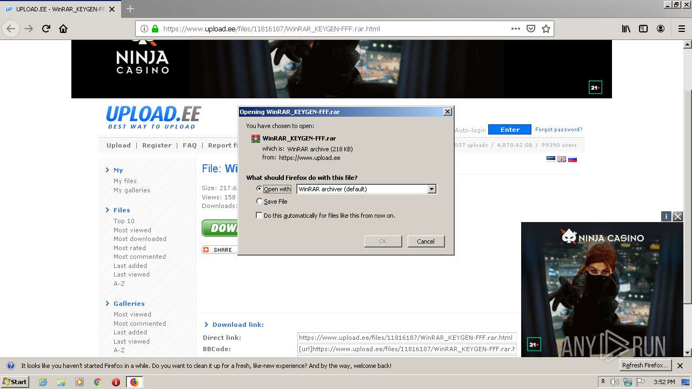Open the Firefox hamburger menu
Screen dimensions: 692x389
681,29
